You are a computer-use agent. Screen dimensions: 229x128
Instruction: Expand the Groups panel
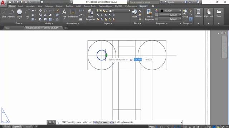[187, 23]
